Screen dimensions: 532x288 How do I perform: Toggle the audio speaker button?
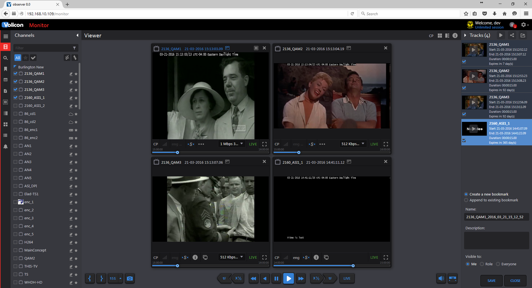coord(441,278)
